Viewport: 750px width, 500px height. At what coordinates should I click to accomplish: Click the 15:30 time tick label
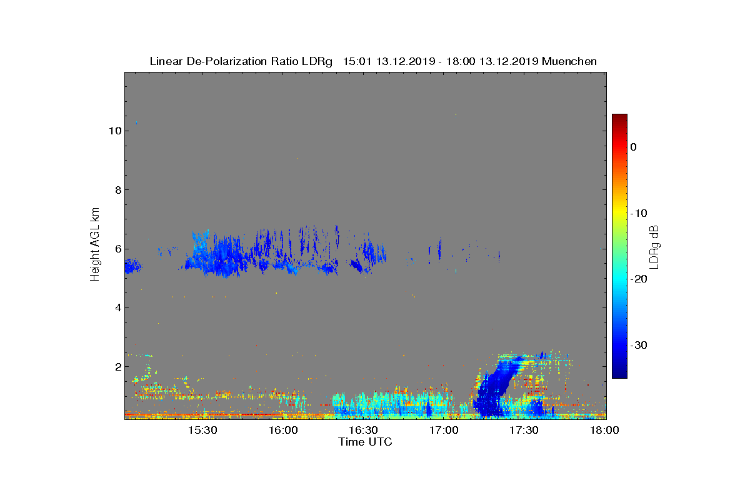(x=202, y=430)
